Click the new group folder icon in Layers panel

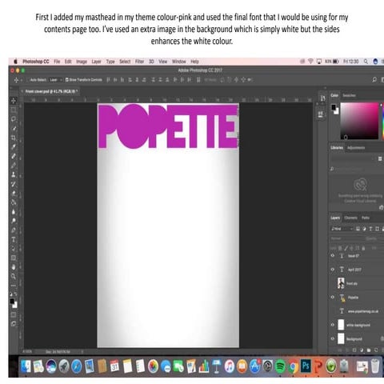(369, 350)
